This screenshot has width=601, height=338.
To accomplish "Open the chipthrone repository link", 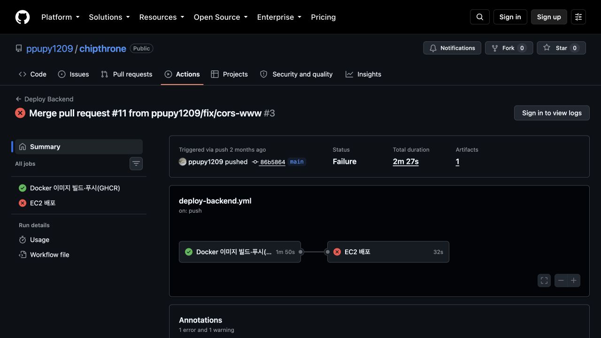I will [103, 48].
